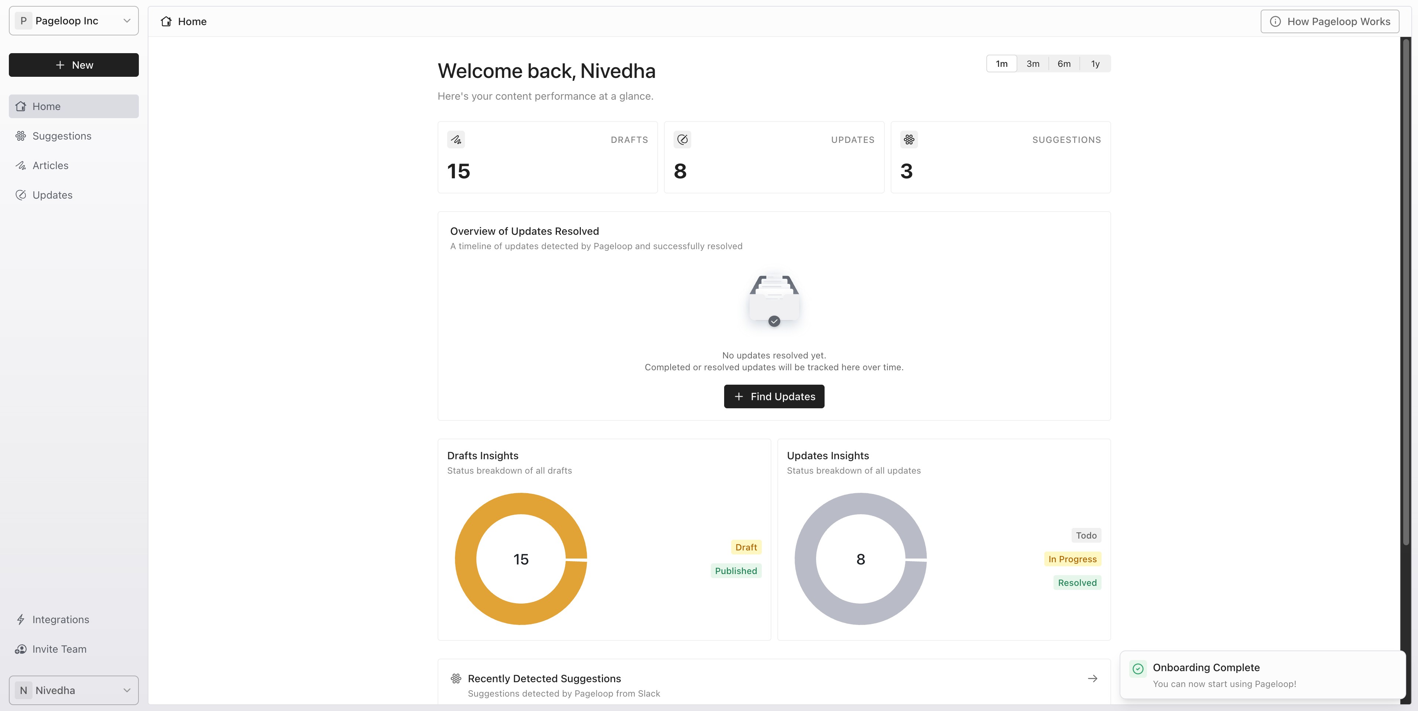
Task: Click the Invite Team people icon
Action: coord(21,649)
